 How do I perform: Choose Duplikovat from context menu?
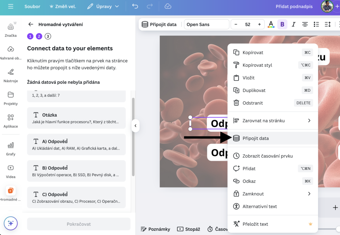[273, 90]
